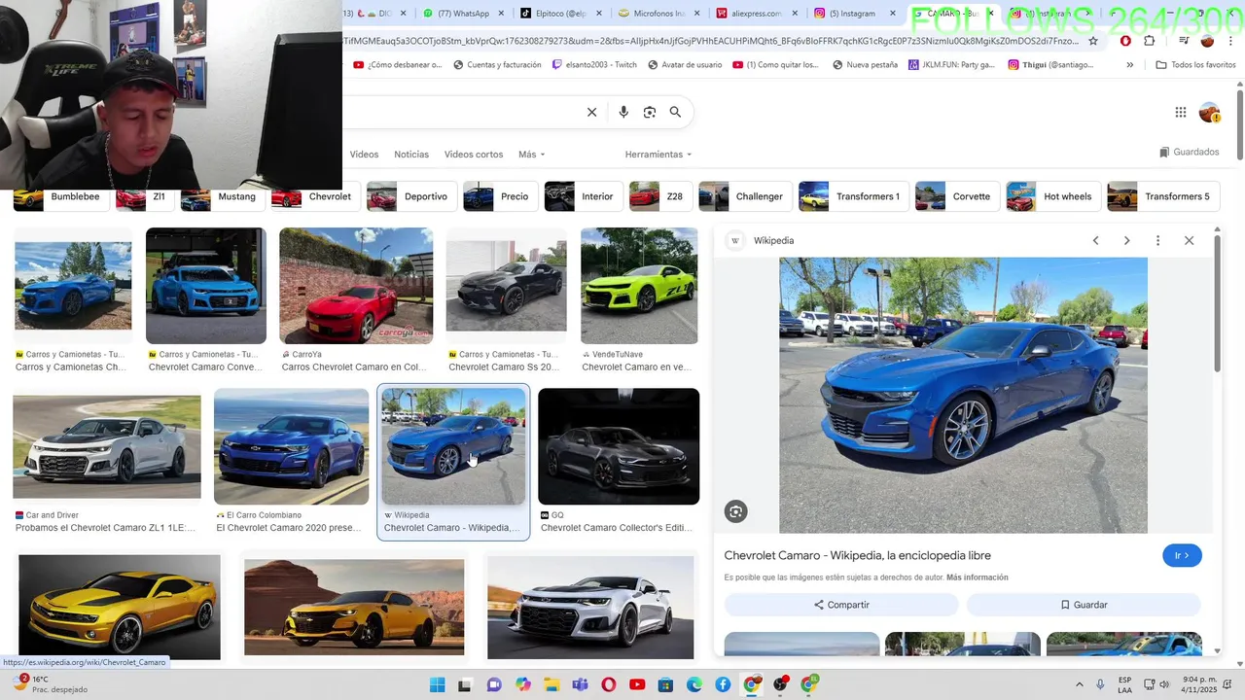Open JKLM.FUN Party game bookmark

[x=951, y=65]
